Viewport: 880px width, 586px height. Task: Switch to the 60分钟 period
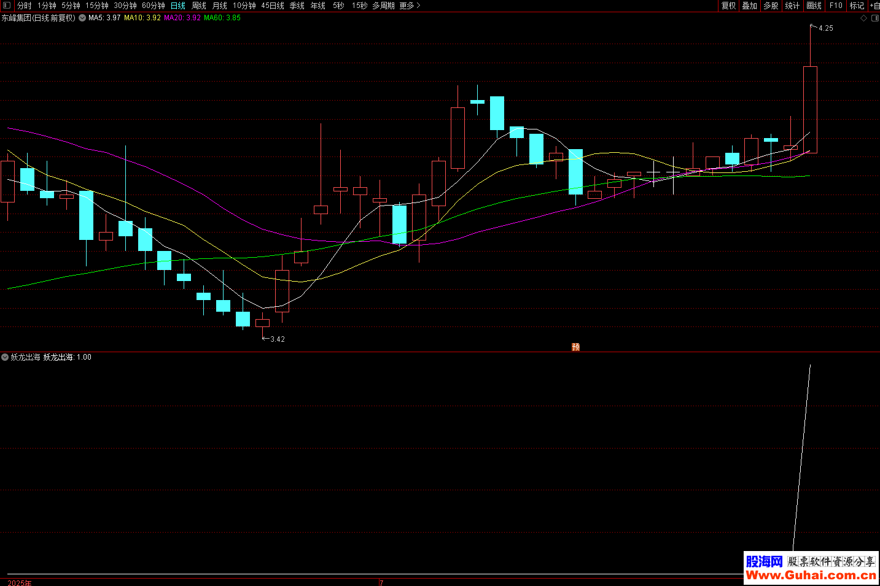tap(154, 6)
